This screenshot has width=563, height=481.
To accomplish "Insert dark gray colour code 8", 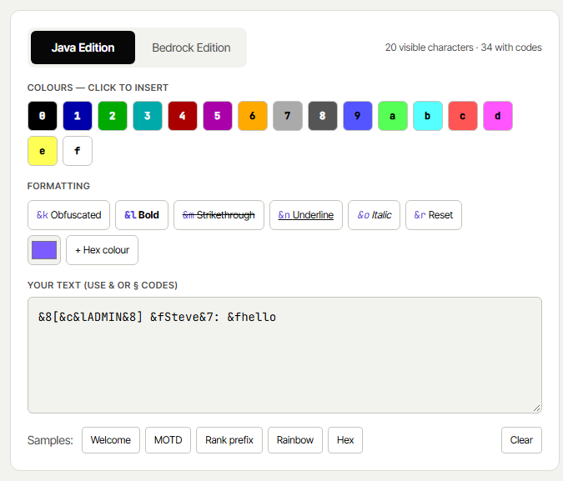I will click(323, 116).
